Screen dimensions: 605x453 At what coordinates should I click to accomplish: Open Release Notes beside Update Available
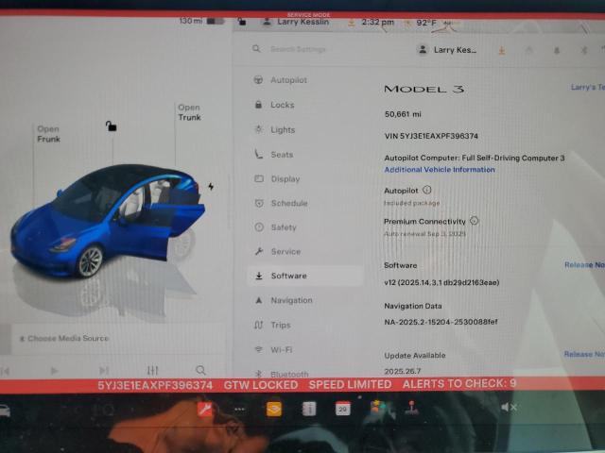click(x=584, y=354)
